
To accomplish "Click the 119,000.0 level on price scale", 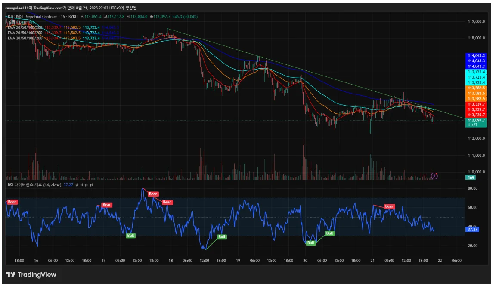I will tap(477, 21).
